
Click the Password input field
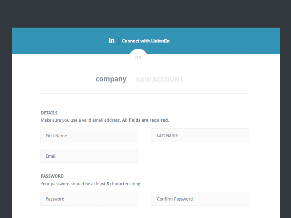[x=89, y=199]
